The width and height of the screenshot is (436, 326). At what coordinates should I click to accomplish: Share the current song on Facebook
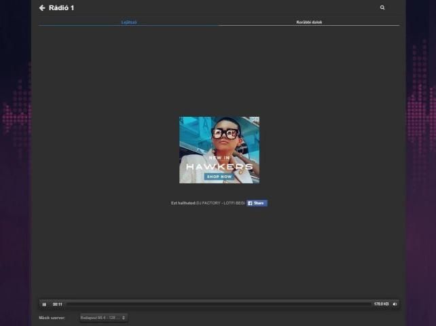[x=257, y=203]
